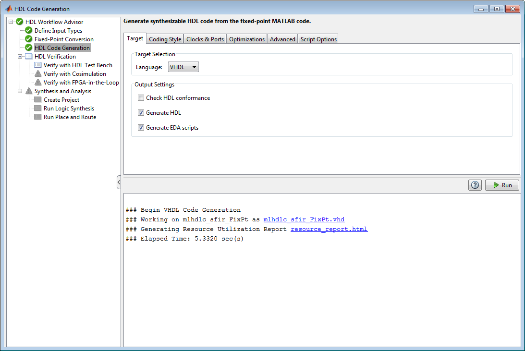Image resolution: width=525 pixels, height=351 pixels.
Task: Open help via the question mark button
Action: (475, 185)
